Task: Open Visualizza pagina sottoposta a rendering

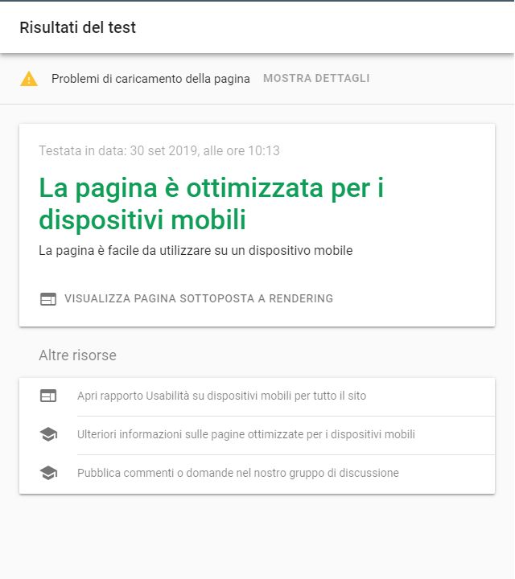Action: (x=199, y=298)
